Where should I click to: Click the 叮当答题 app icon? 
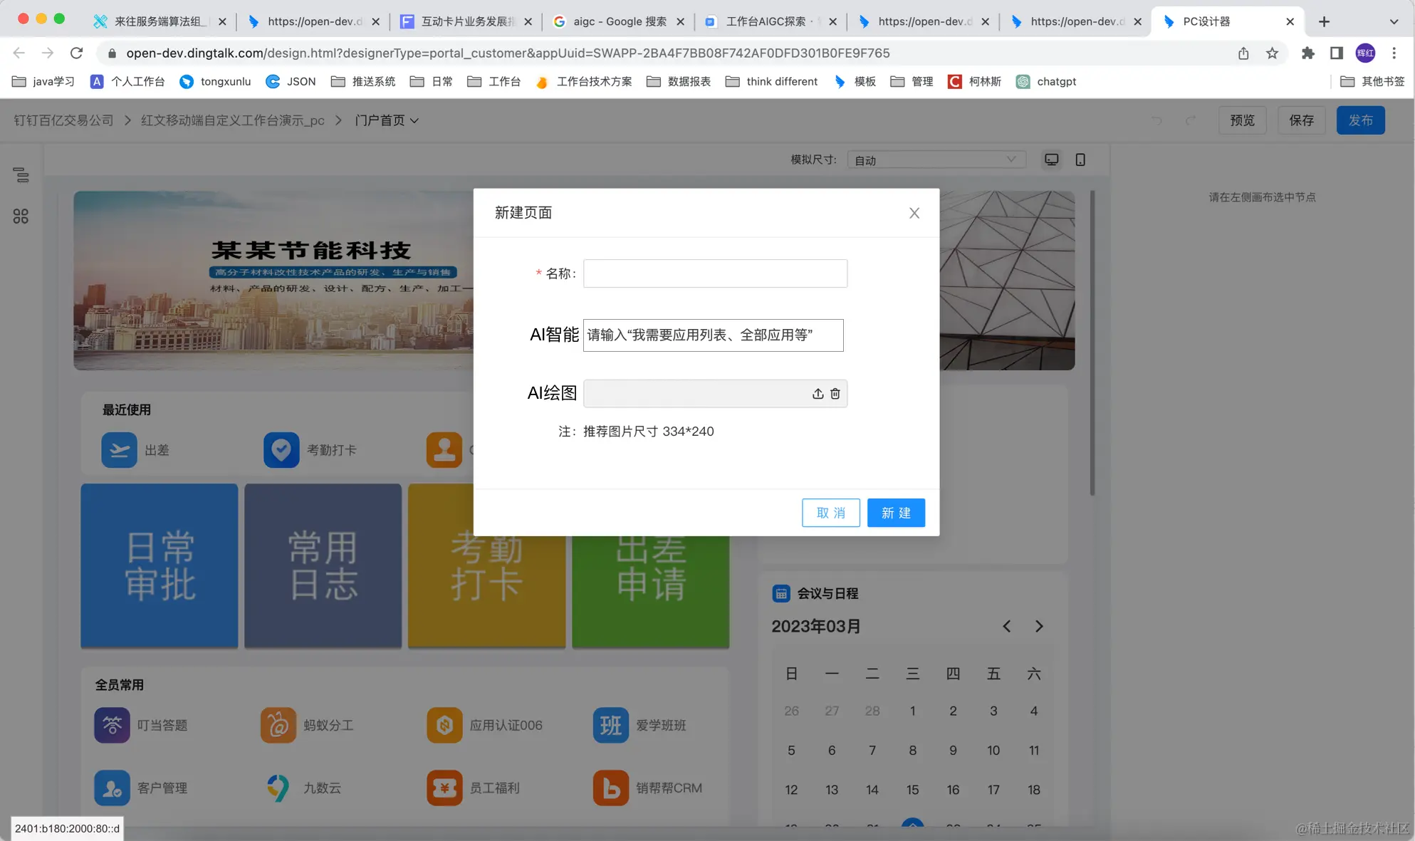tap(112, 725)
